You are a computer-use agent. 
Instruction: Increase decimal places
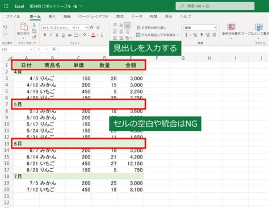pos(208,35)
